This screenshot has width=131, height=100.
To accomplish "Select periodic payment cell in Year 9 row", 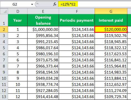I will click(x=77, y=78).
